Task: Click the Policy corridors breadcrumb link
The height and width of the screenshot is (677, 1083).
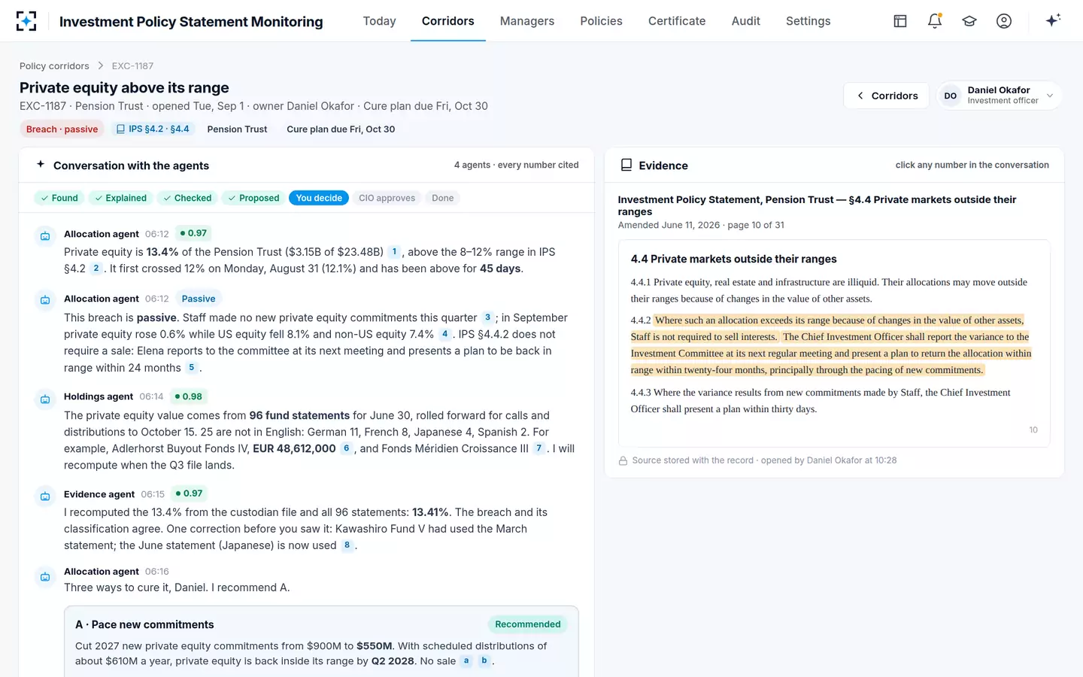Action: pos(54,66)
